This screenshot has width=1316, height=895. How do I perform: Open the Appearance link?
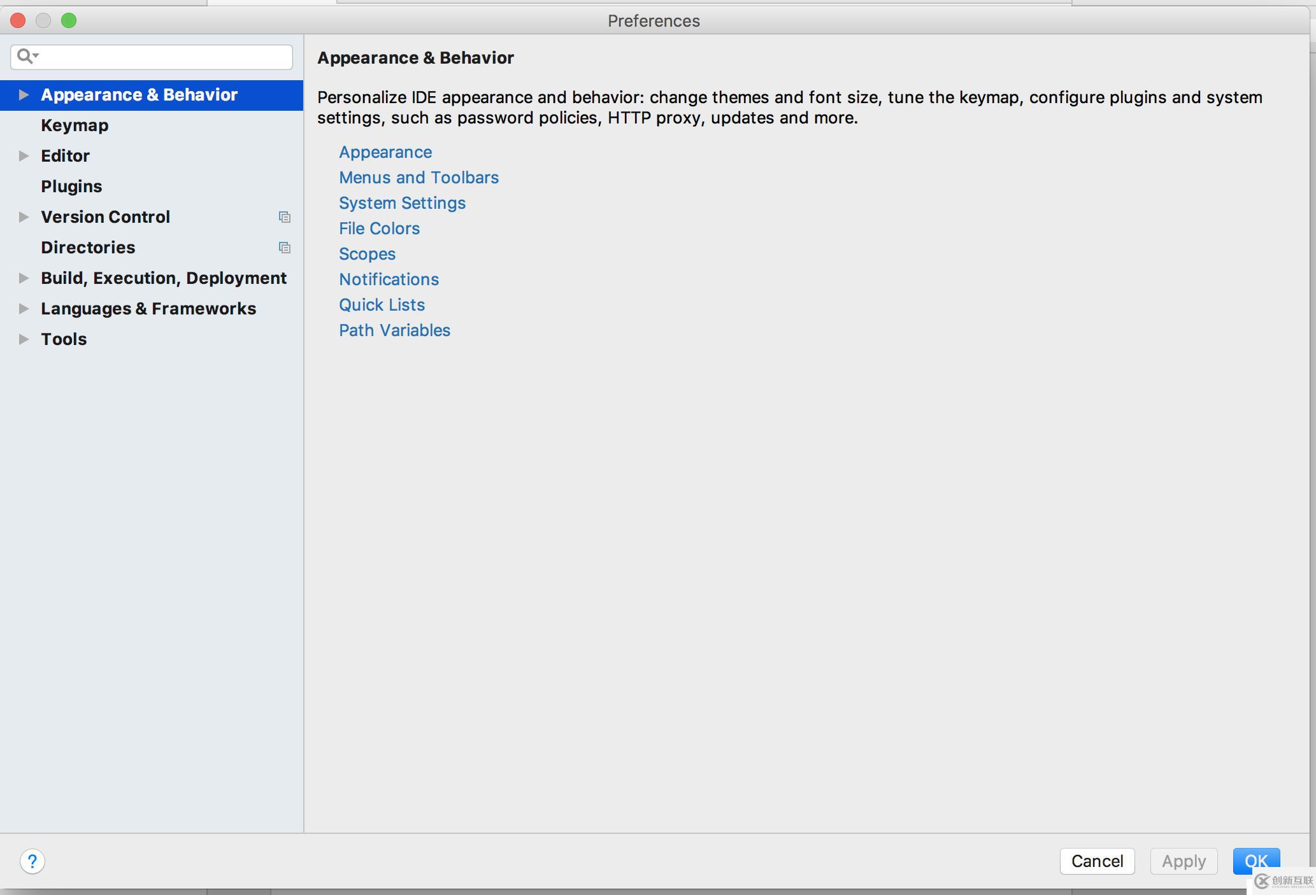point(385,152)
